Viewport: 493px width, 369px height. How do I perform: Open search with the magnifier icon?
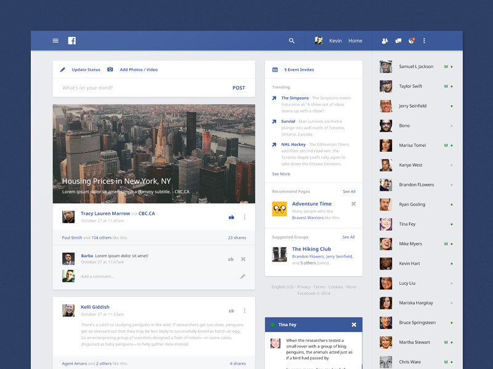(x=291, y=40)
